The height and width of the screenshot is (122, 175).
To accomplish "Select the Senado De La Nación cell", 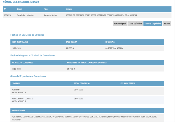I will (25, 15).
